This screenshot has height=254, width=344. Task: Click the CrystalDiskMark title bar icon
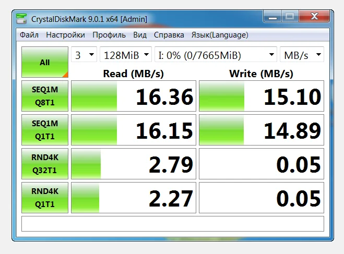21,19
